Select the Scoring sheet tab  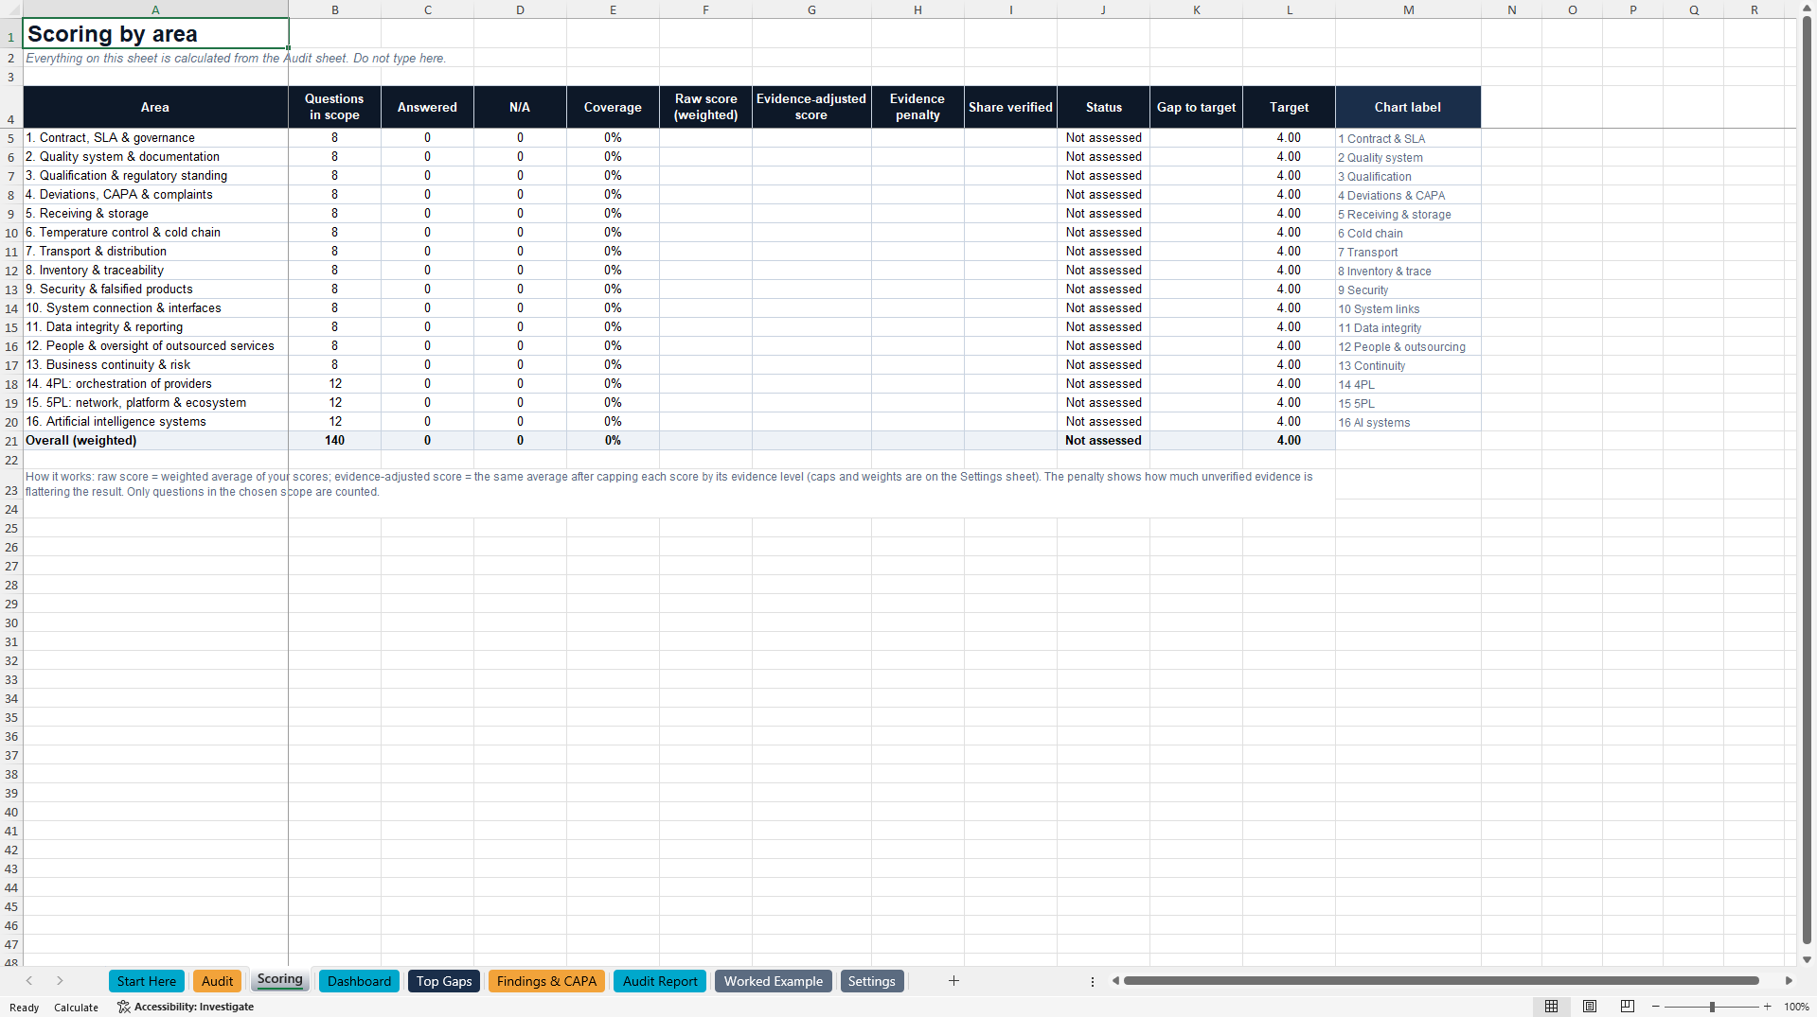click(280, 980)
